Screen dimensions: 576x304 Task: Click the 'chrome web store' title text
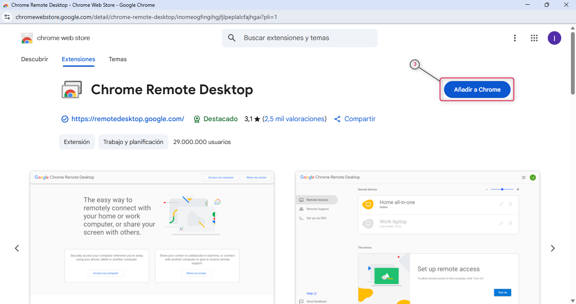click(64, 38)
